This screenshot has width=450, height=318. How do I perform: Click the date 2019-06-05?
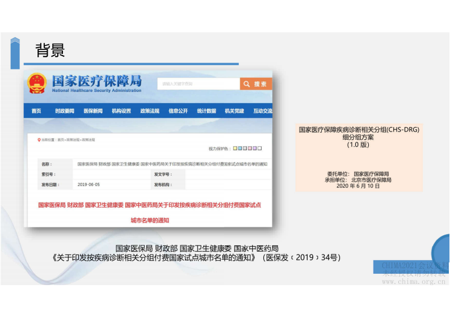(89, 184)
